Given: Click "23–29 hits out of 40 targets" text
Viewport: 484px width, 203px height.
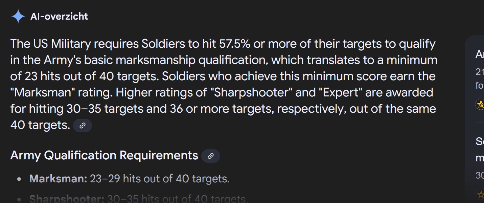Looking at the screenshot, I should coord(159,179).
